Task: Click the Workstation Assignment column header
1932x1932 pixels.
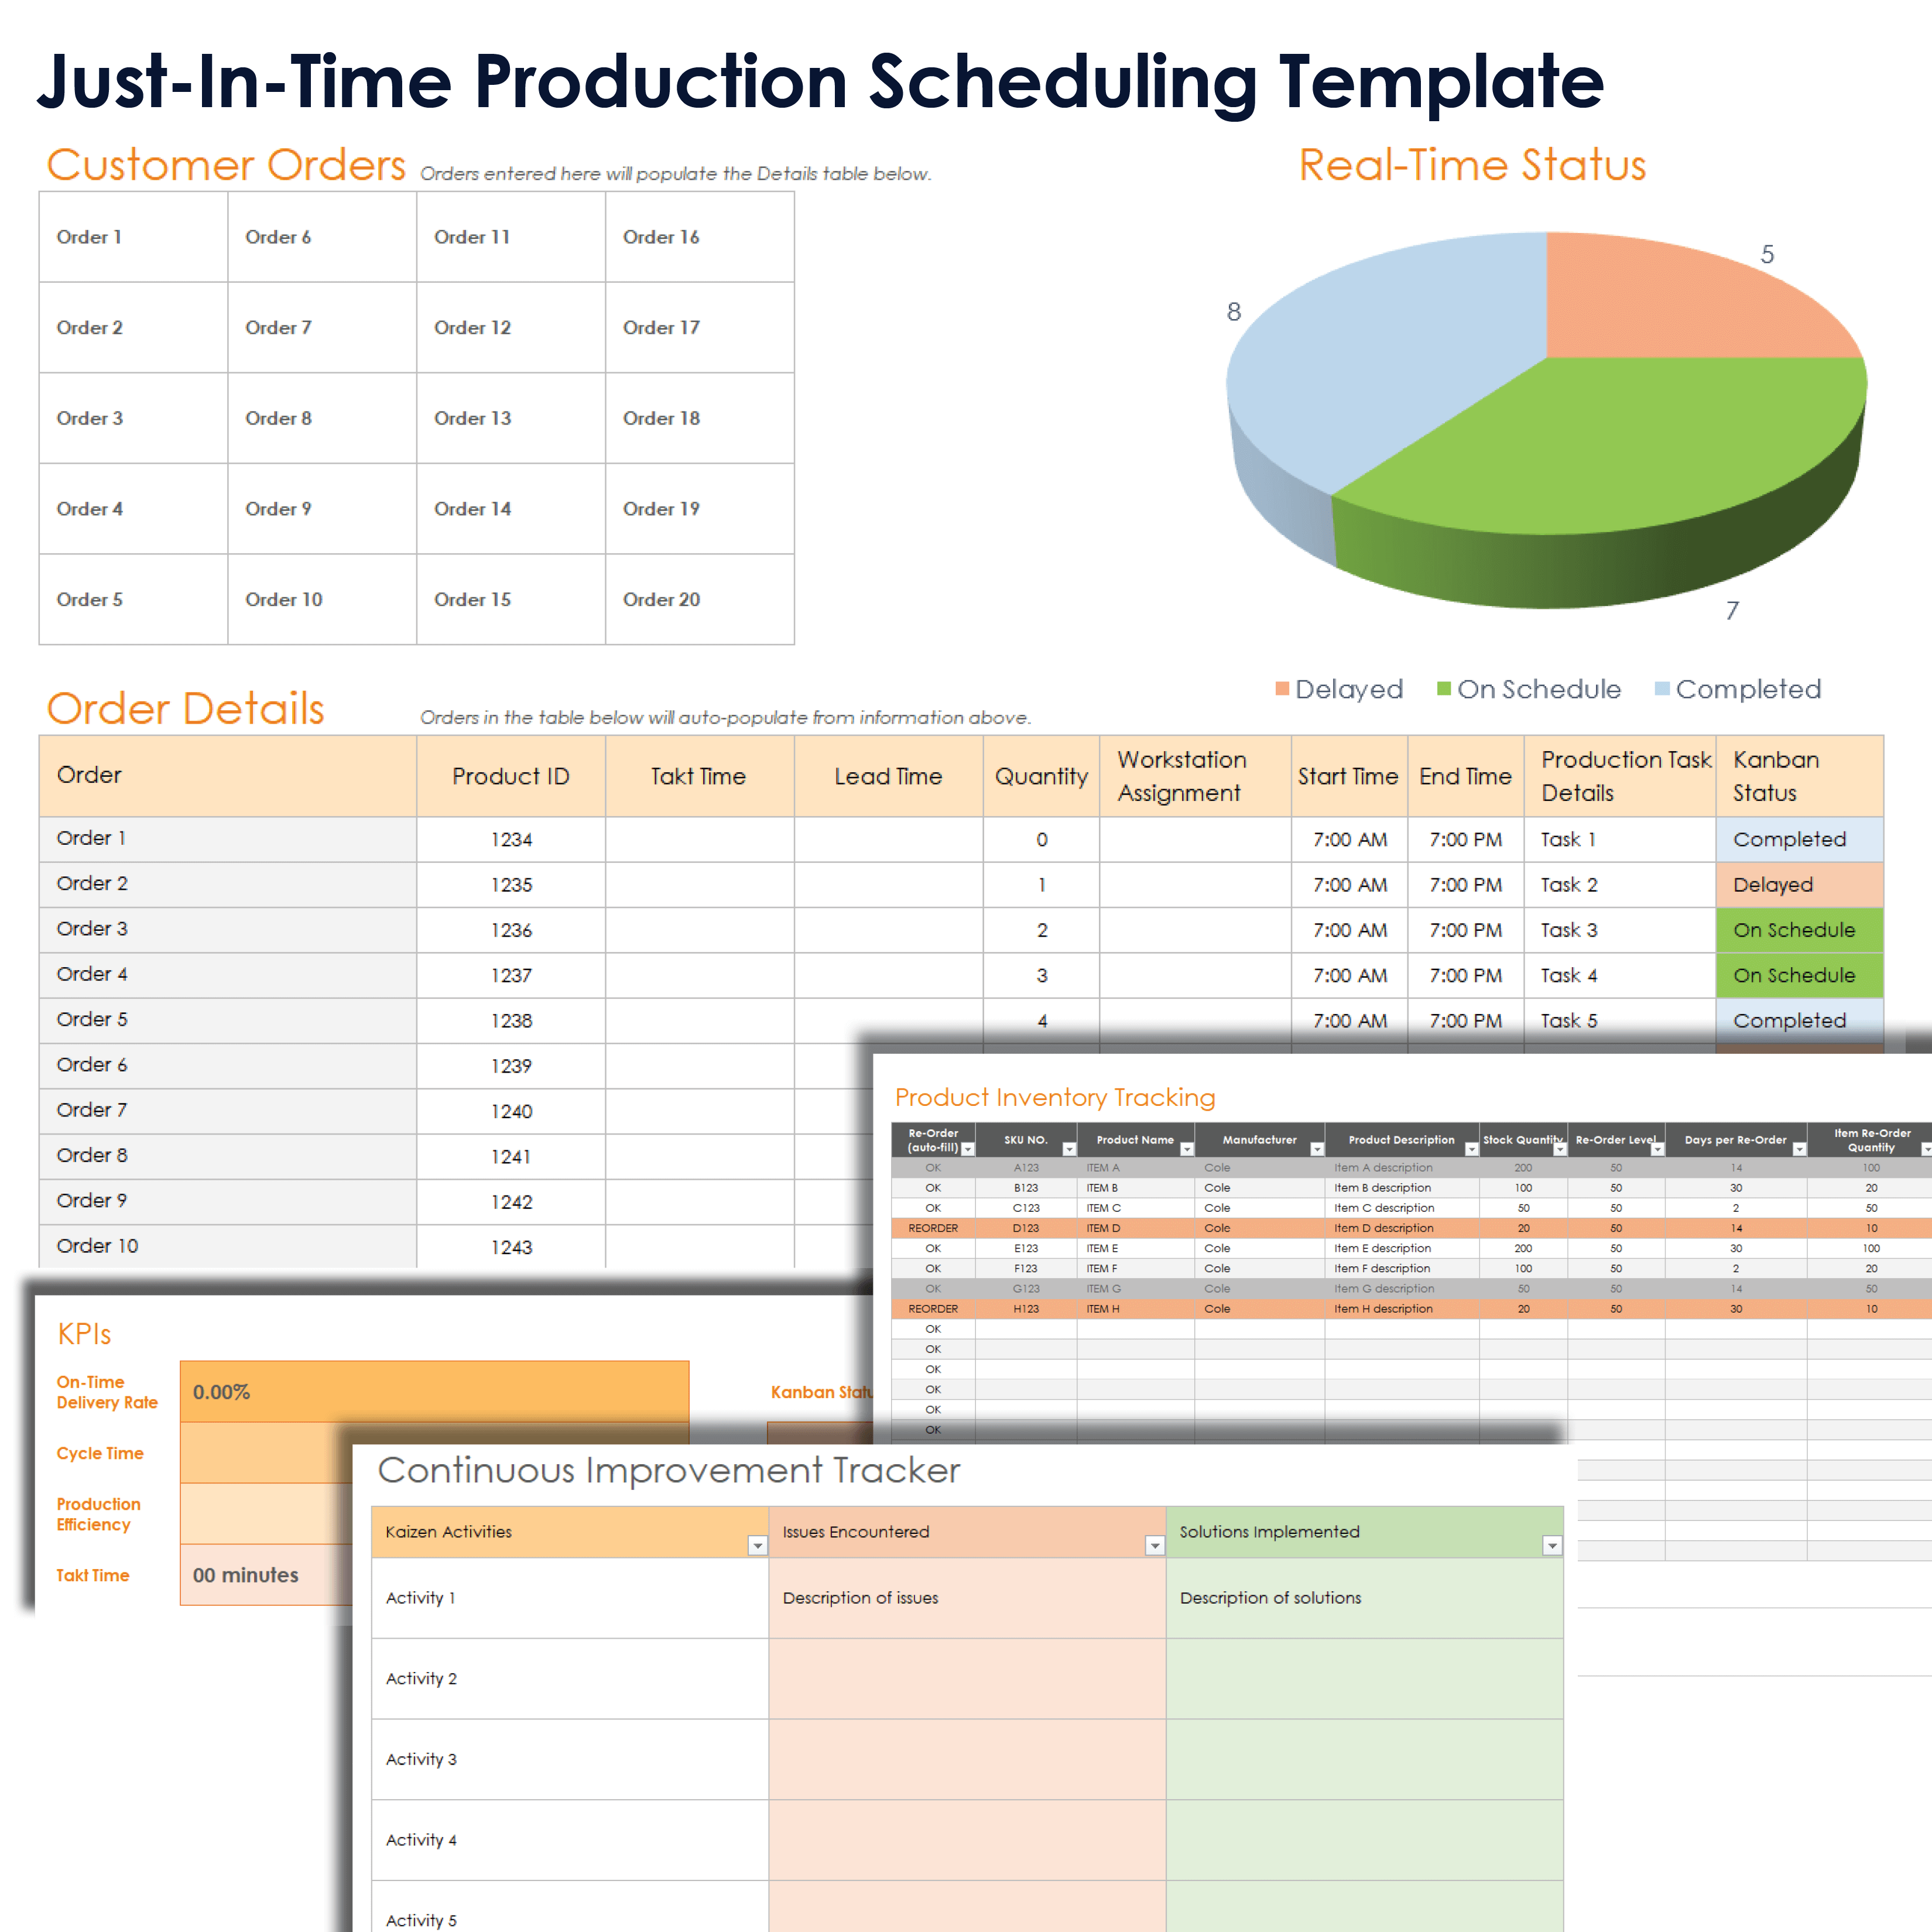Action: [x=1195, y=776]
